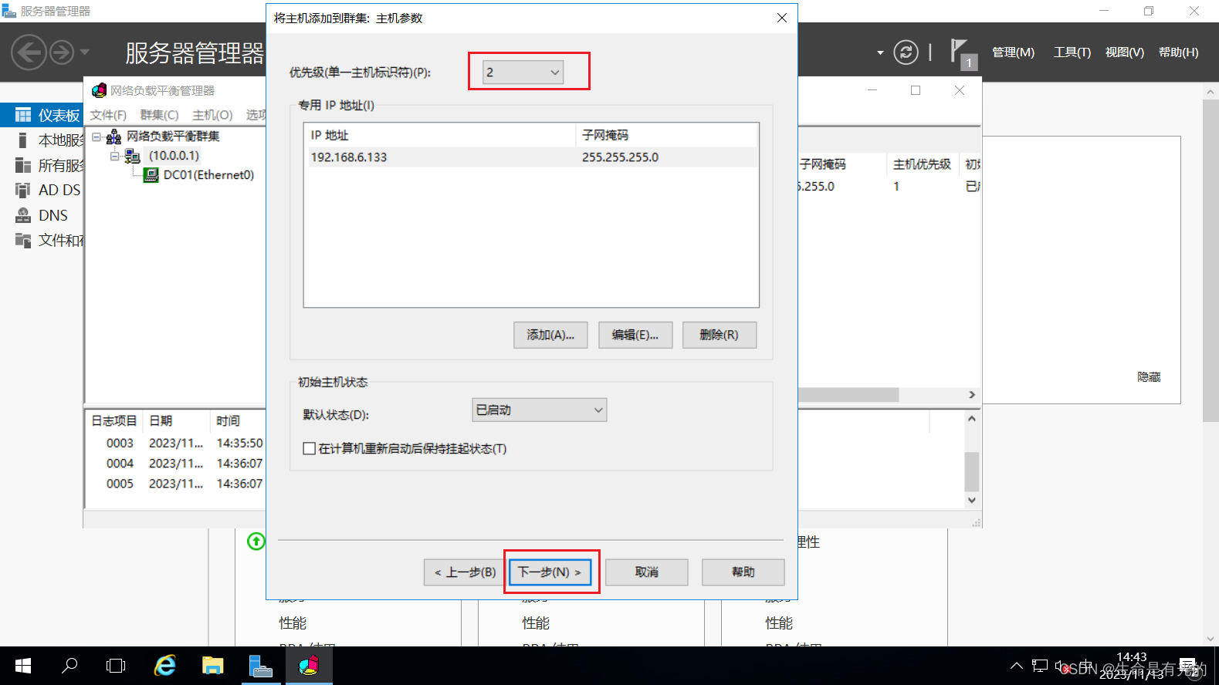
Task: Select DC01(Ethernet0) in the tree
Action: [x=208, y=175]
